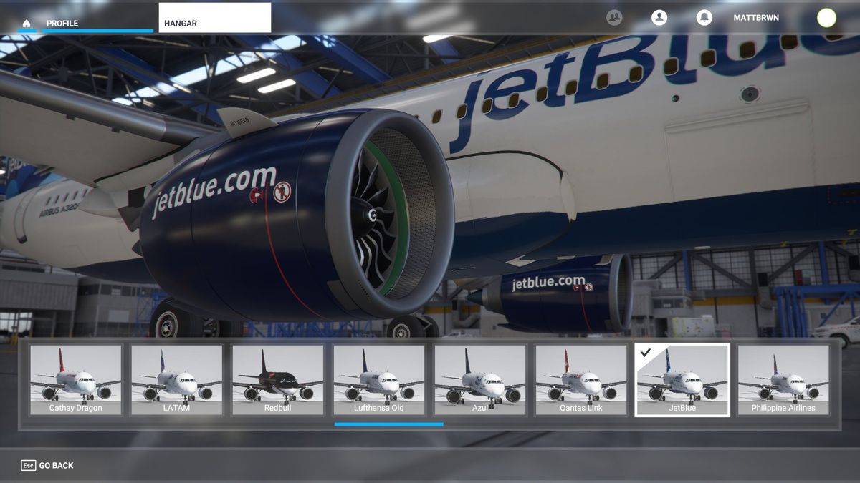Click the Esc key indicator next to Go Back
The width and height of the screenshot is (860, 483).
(x=27, y=465)
